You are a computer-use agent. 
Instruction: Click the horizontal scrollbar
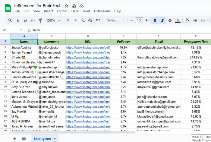coord(73,132)
